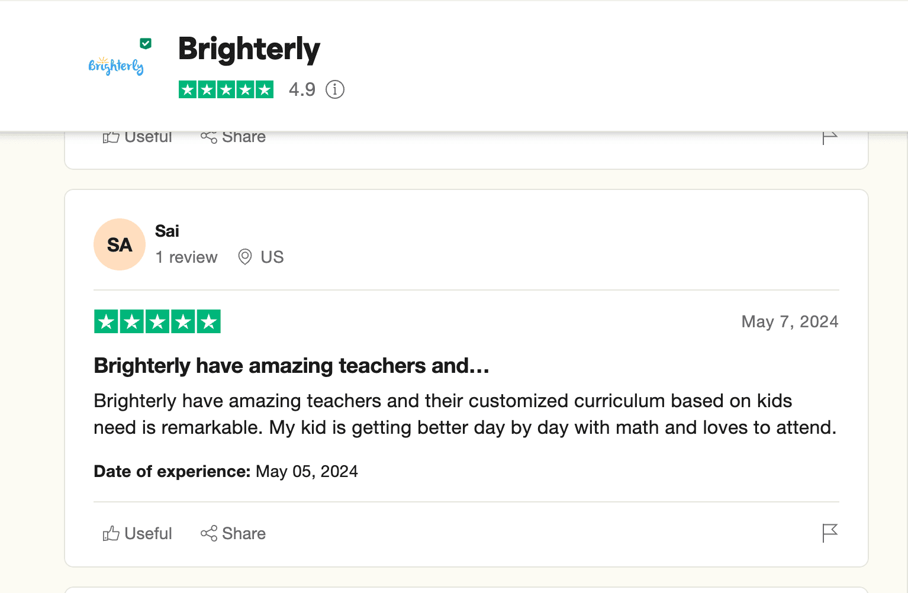
Task: Mark Sai's review as Useful
Action: [x=137, y=533]
